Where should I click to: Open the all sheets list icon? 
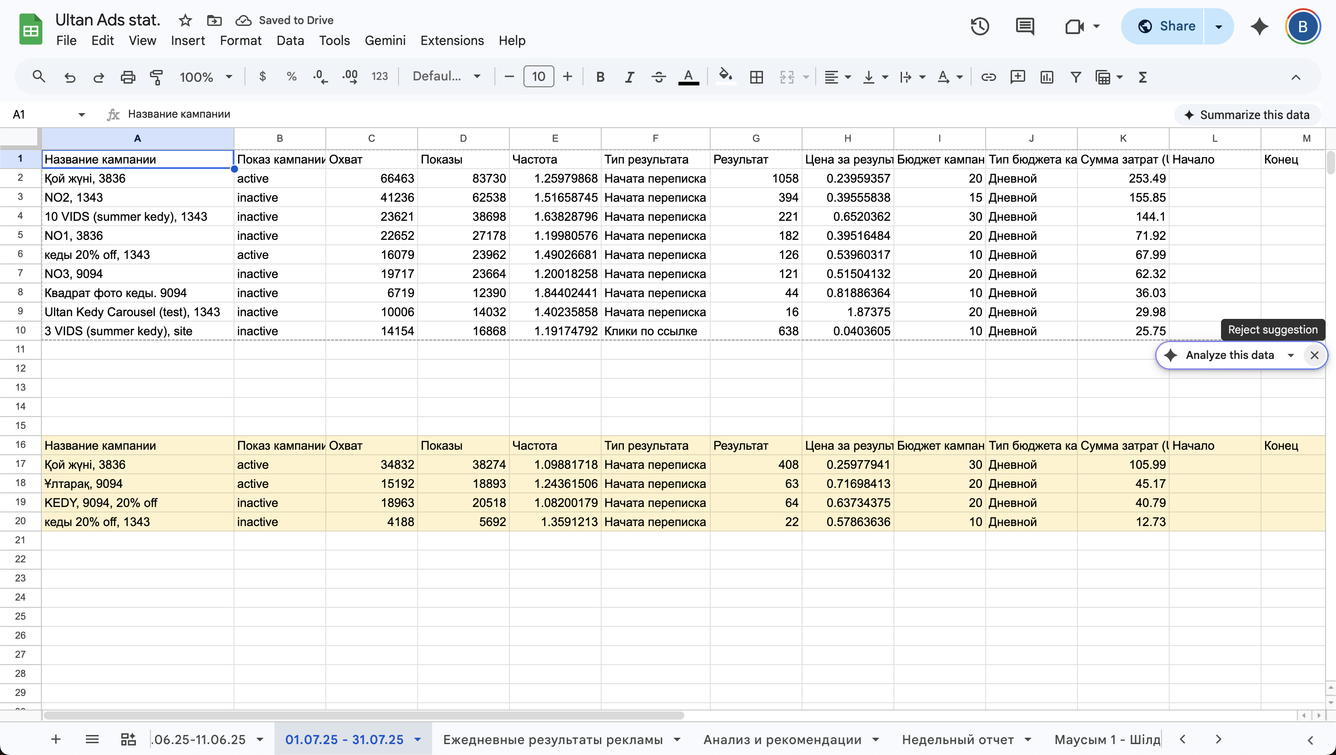tap(92, 740)
